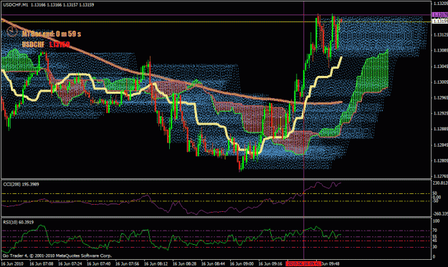
Task: Click the '16 Jun 07:56' time label
Action: [127, 264]
